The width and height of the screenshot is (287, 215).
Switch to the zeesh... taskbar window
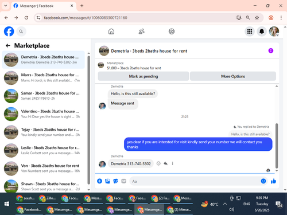[x=25, y=198]
